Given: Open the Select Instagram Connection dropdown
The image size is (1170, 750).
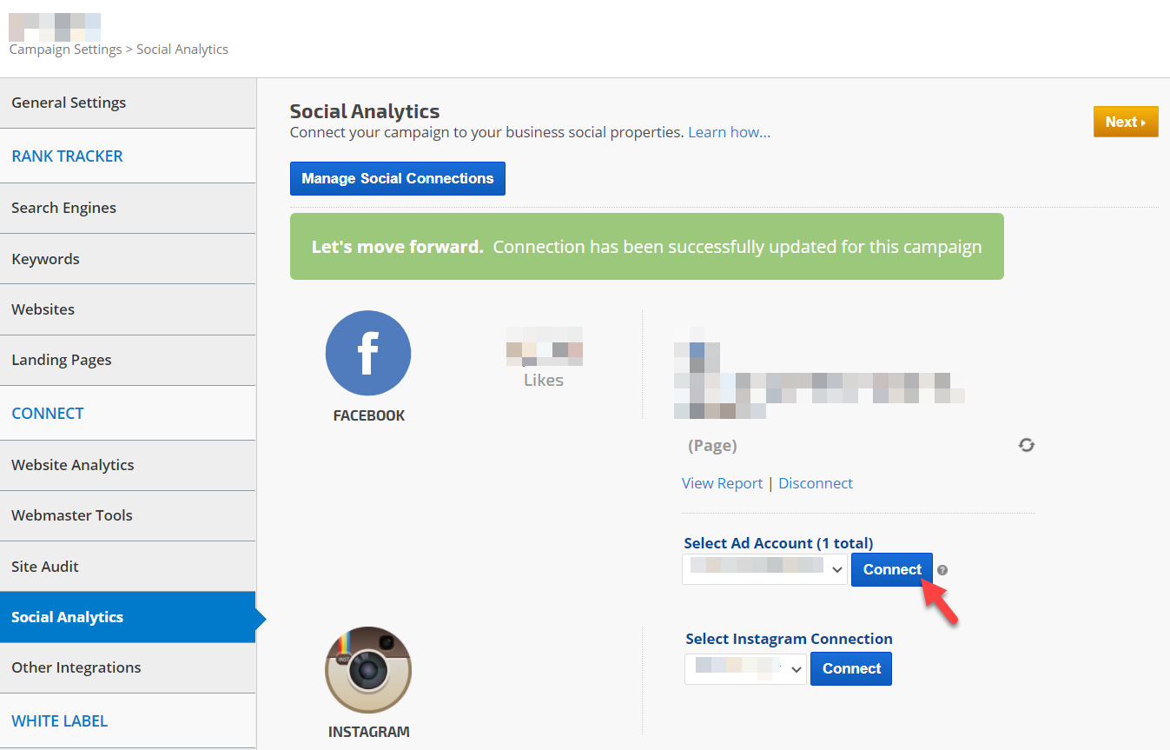Looking at the screenshot, I should click(745, 668).
